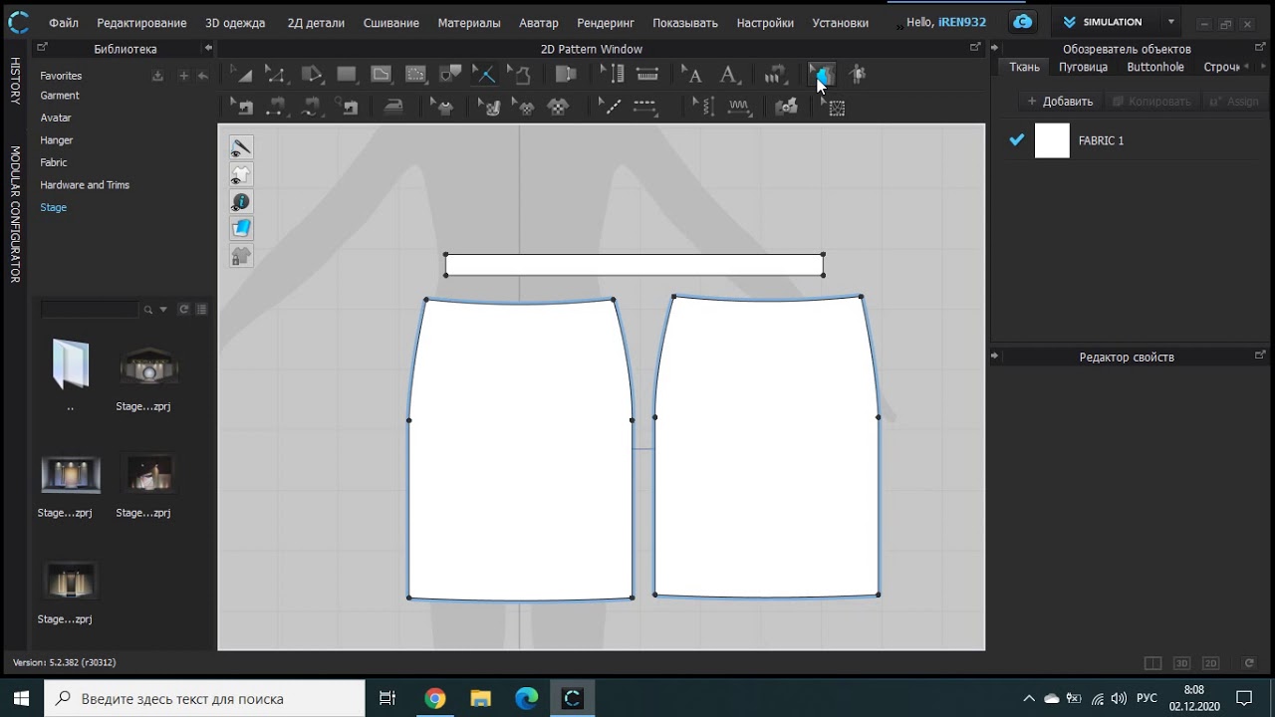Toggle the FABRIC 1 checkmark
The height and width of the screenshot is (717, 1275).
pyautogui.click(x=1016, y=140)
